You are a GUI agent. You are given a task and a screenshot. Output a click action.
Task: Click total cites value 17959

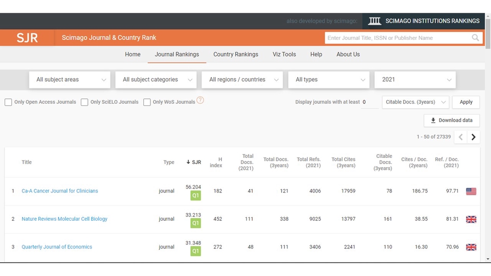click(348, 191)
